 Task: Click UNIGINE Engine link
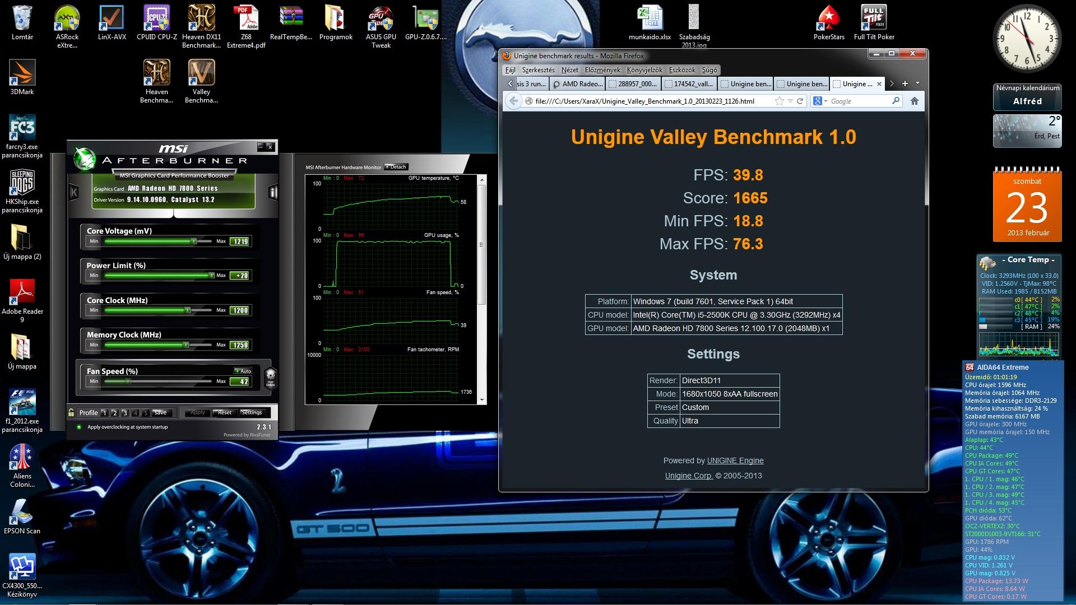[735, 460]
